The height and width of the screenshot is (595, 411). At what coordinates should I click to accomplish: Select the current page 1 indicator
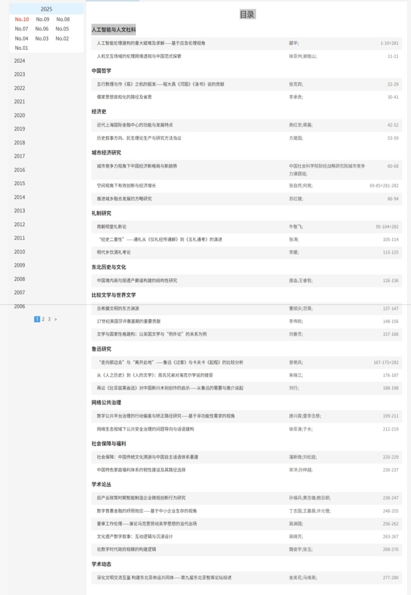coord(37,319)
